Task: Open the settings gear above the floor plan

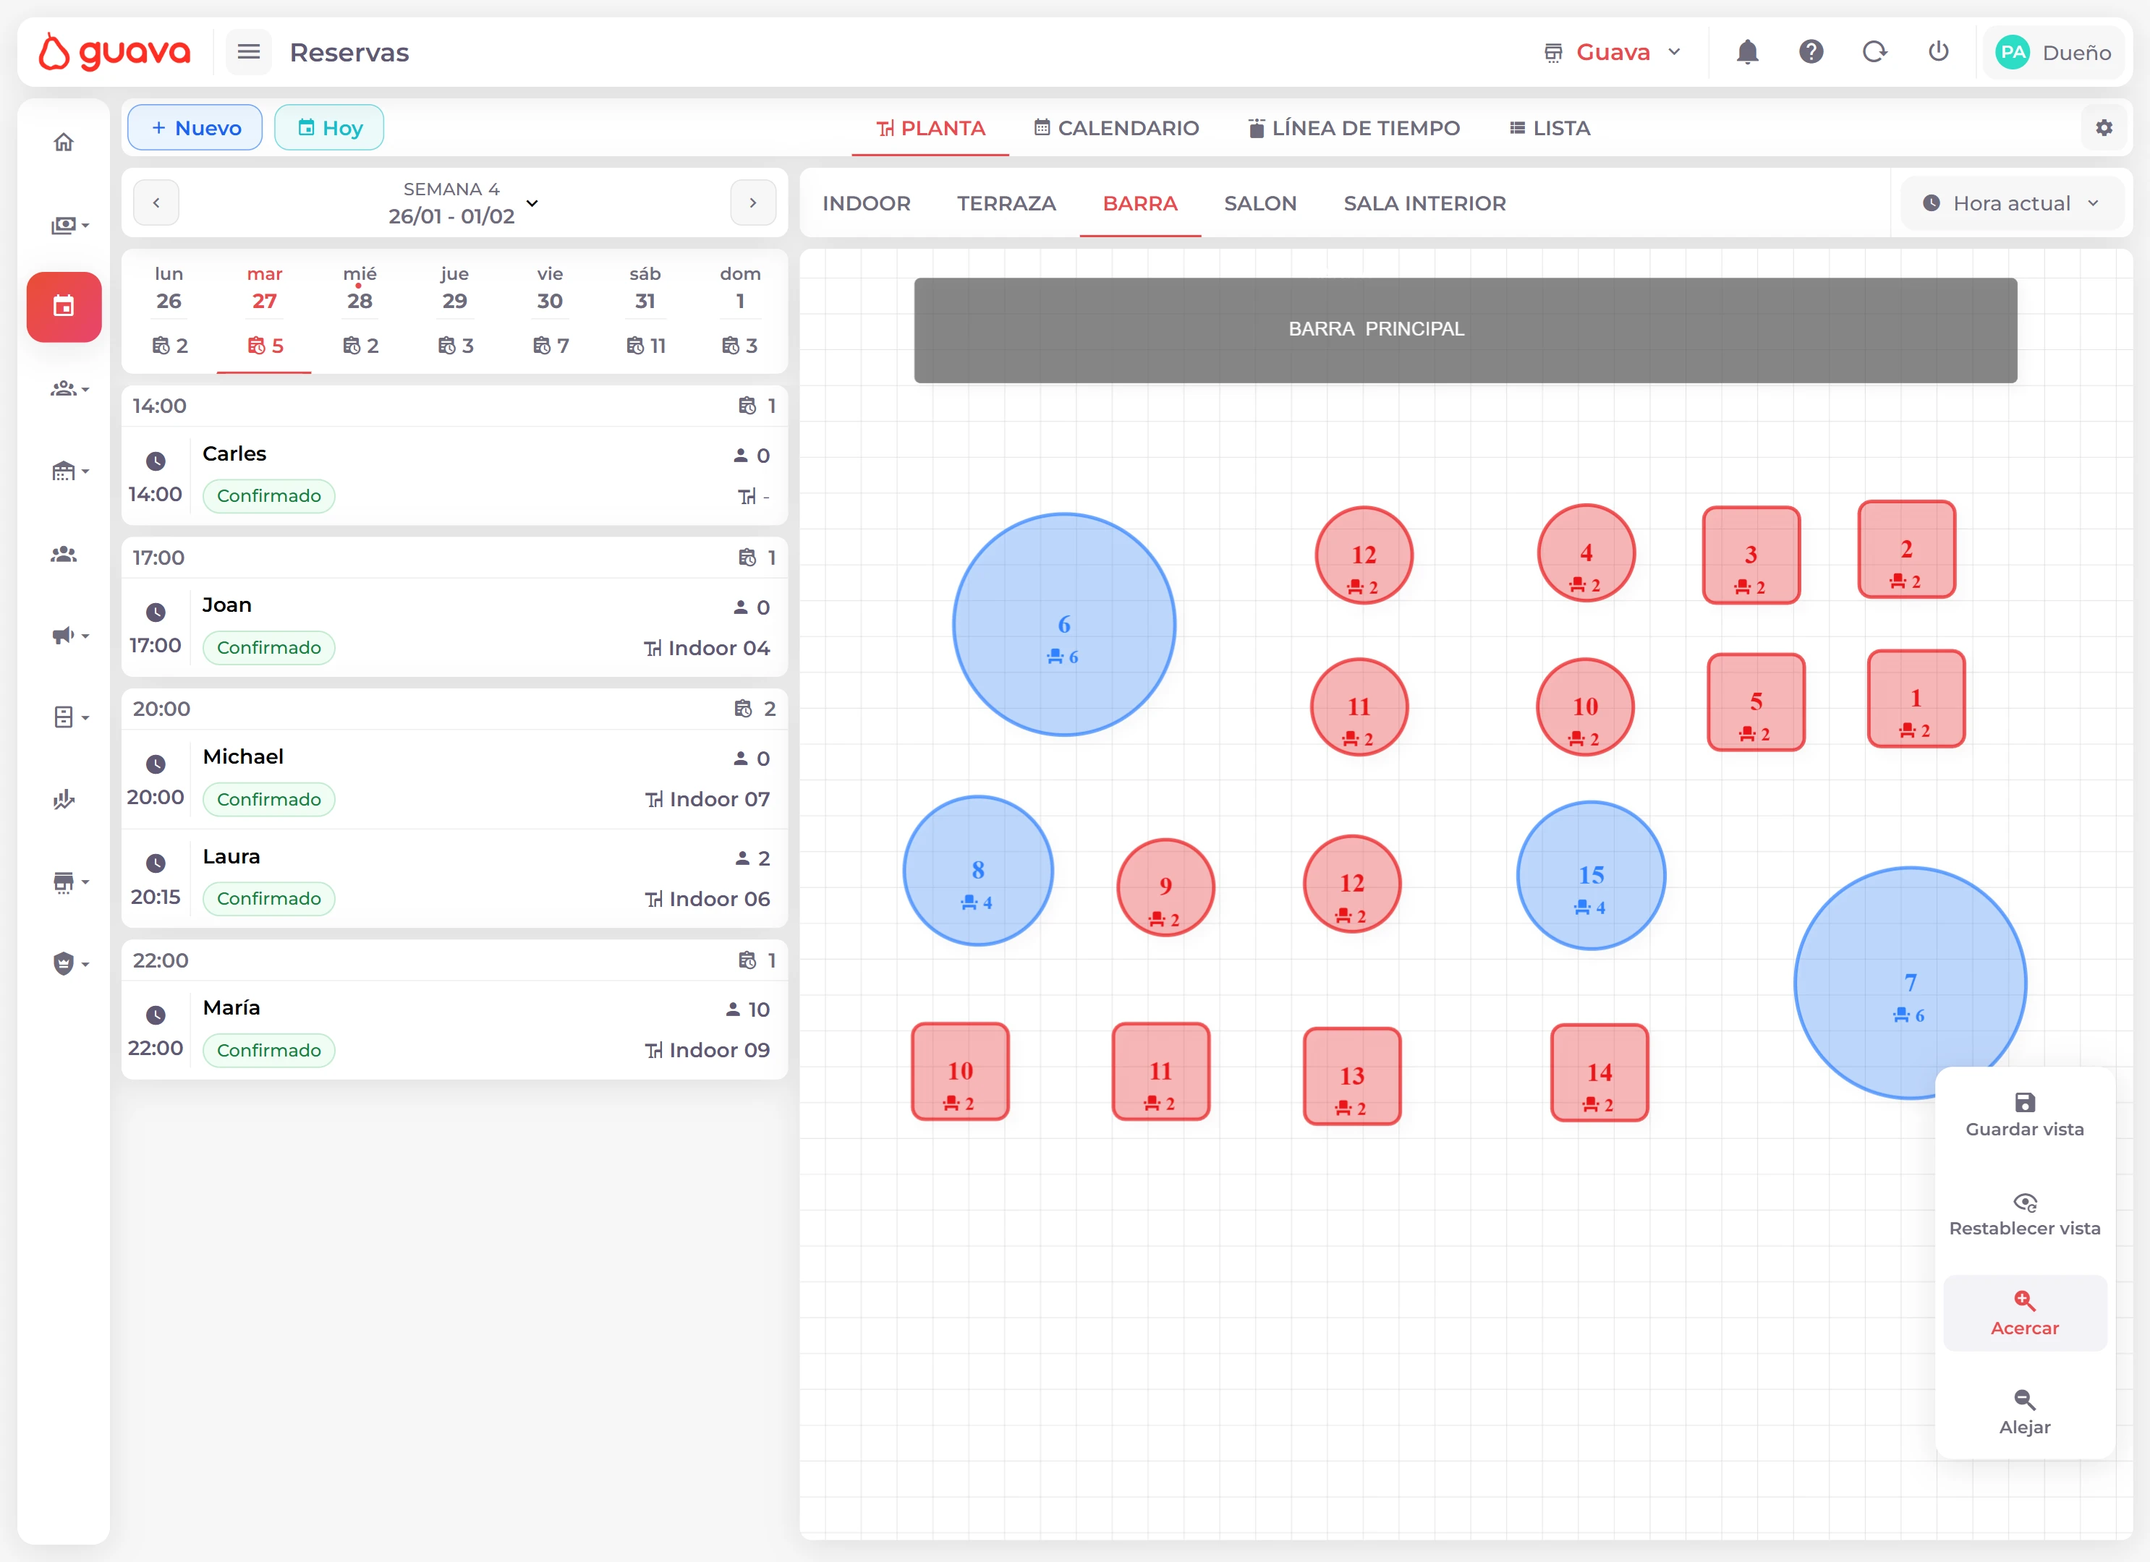Action: (2104, 127)
